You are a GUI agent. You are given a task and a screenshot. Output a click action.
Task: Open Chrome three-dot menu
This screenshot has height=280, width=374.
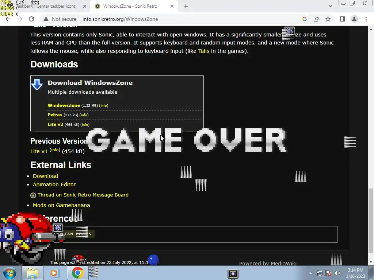pos(366,19)
